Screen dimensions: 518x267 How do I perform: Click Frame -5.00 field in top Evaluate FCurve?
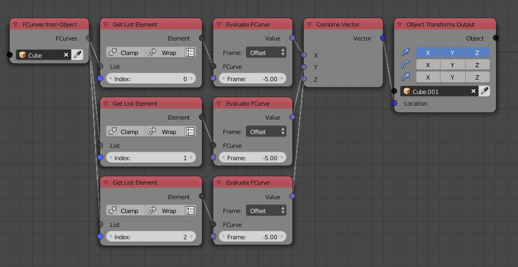pyautogui.click(x=253, y=78)
